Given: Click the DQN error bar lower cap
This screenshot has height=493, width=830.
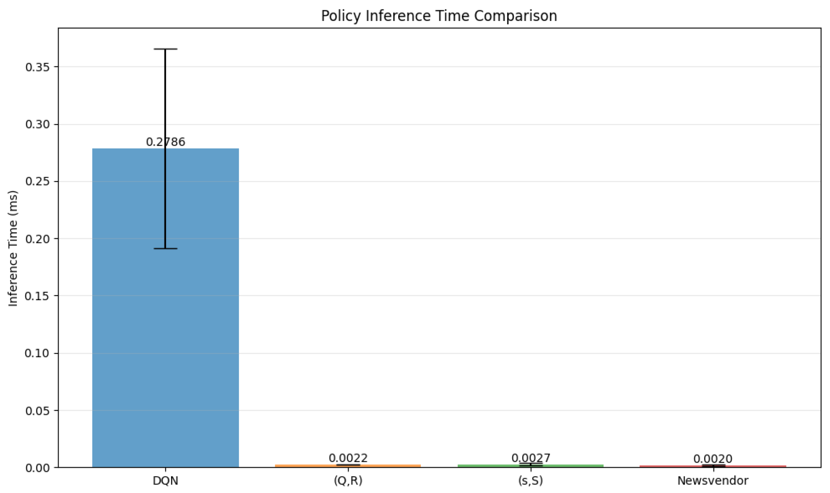Looking at the screenshot, I should coord(166,248).
